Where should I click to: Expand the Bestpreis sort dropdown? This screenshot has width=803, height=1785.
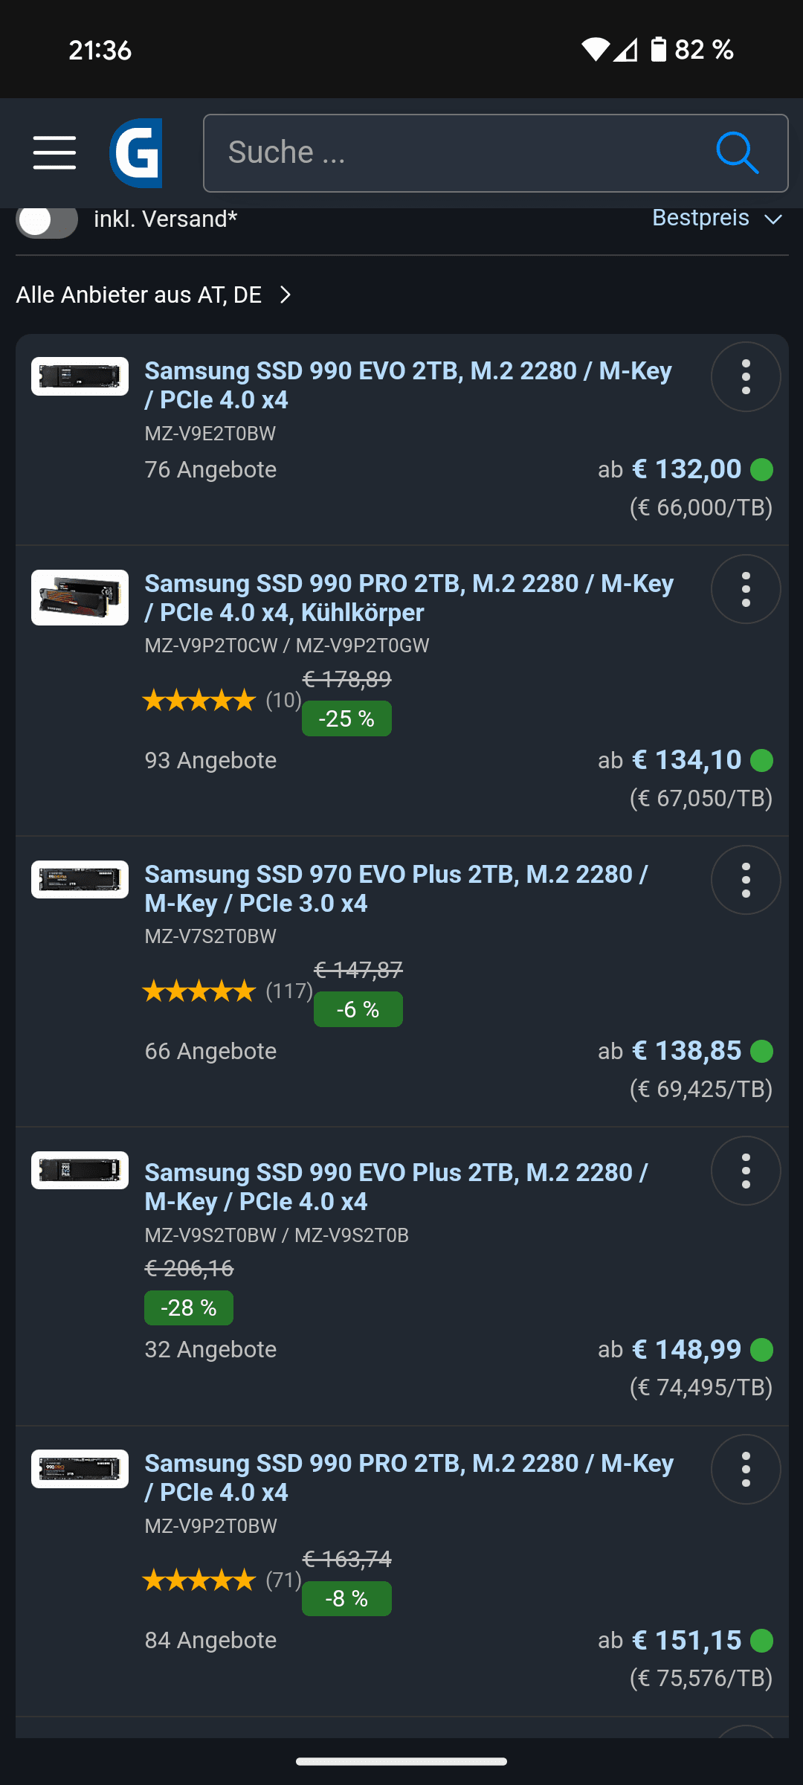point(717,218)
